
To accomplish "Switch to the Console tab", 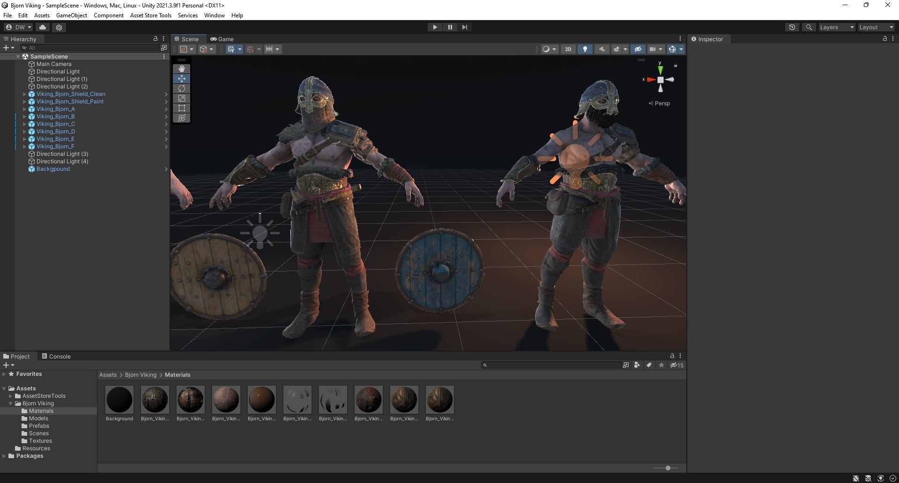I will coord(56,356).
